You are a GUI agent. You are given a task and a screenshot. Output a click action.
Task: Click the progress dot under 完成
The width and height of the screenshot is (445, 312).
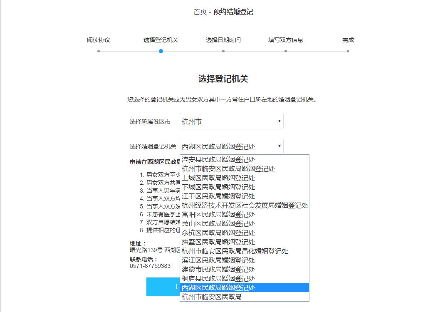pyautogui.click(x=348, y=51)
